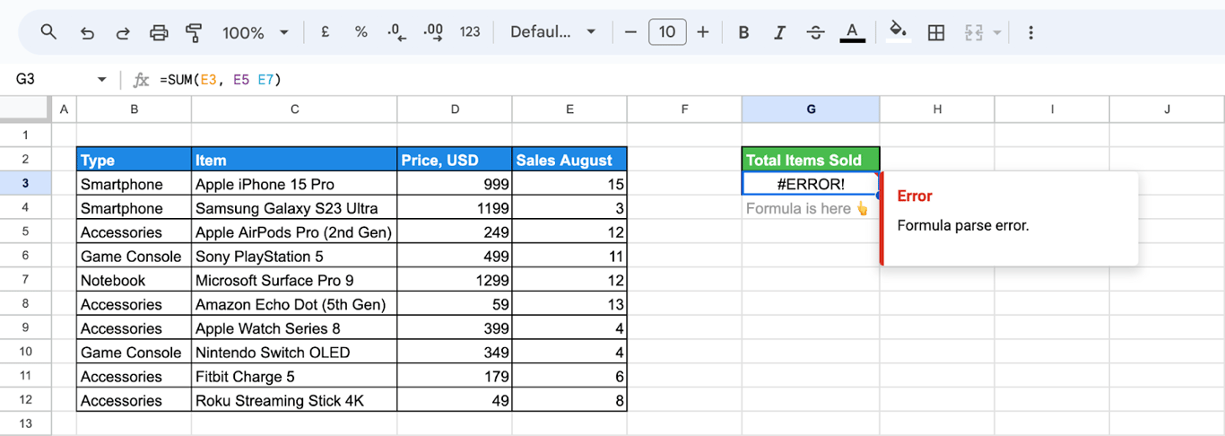Screen dimensions: 1225x436
Task: Select column B header
Action: (x=134, y=109)
